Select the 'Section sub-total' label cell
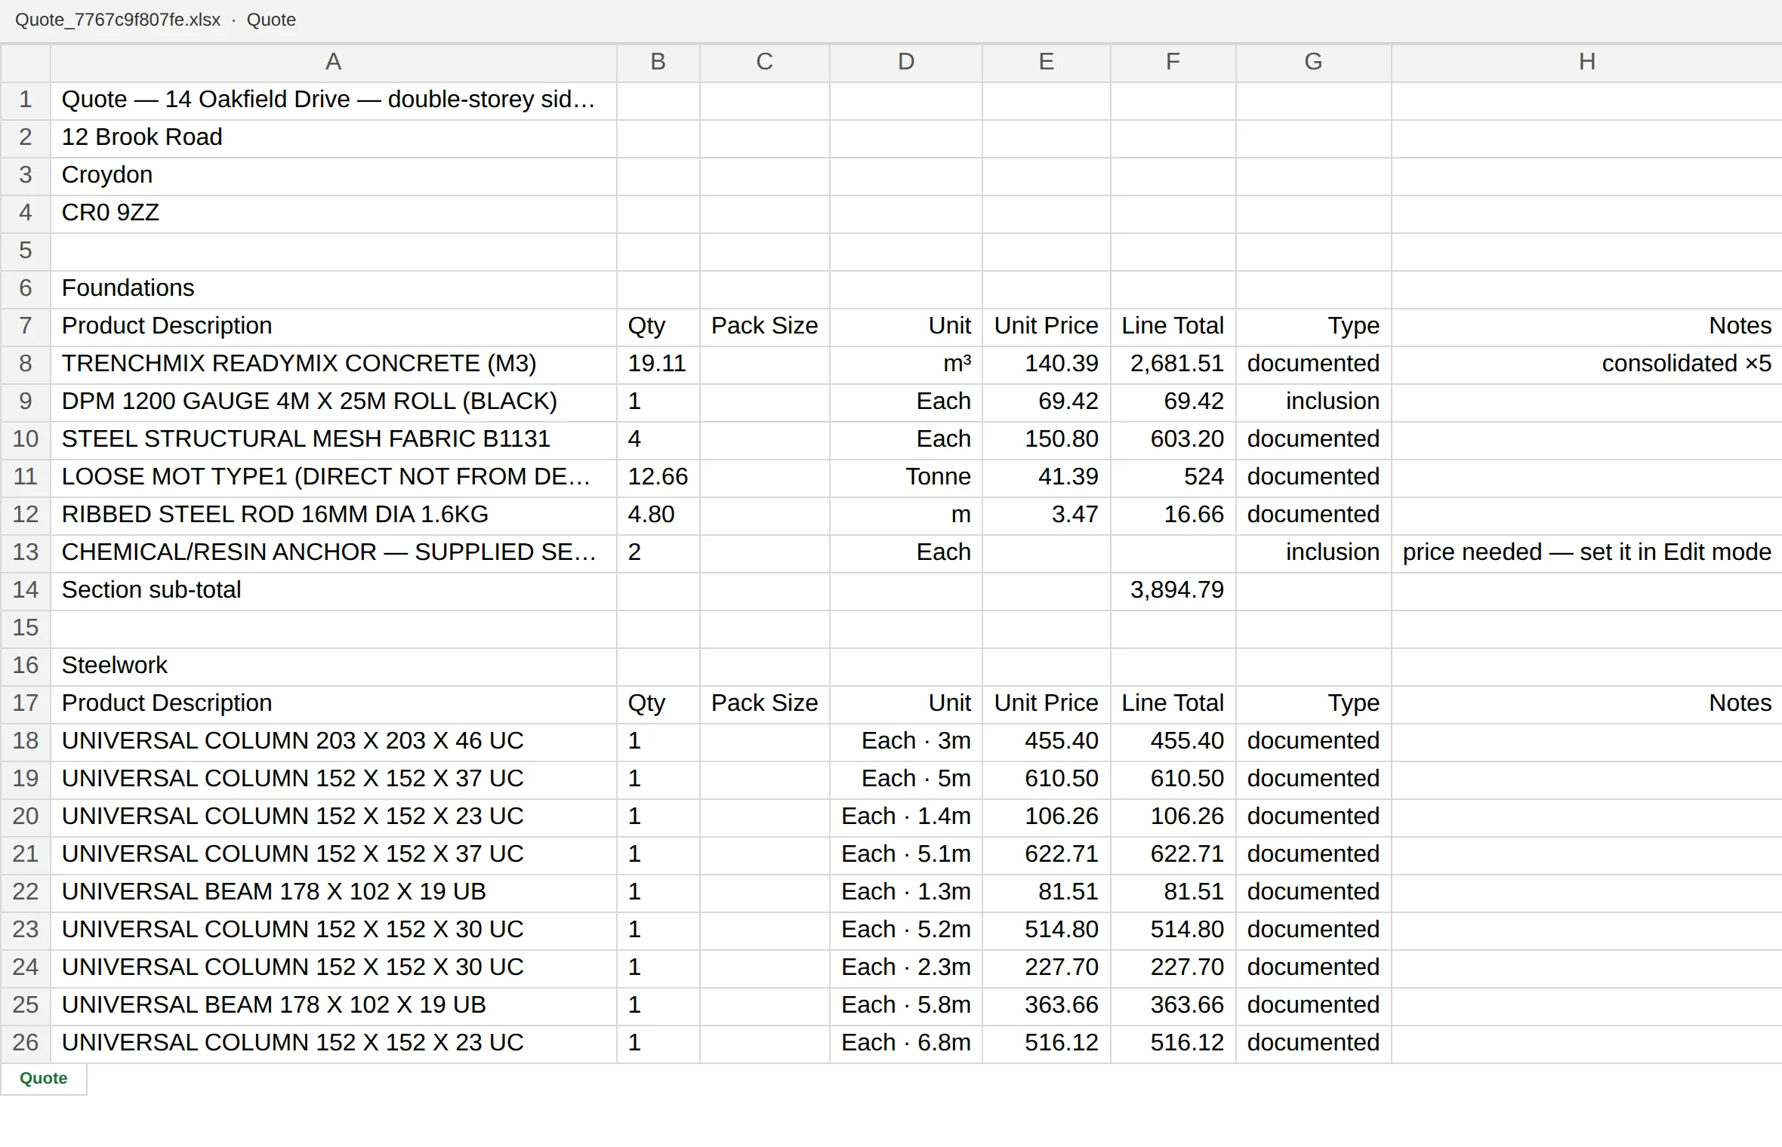Screen dimensions: 1782x1147 [x=333, y=590]
